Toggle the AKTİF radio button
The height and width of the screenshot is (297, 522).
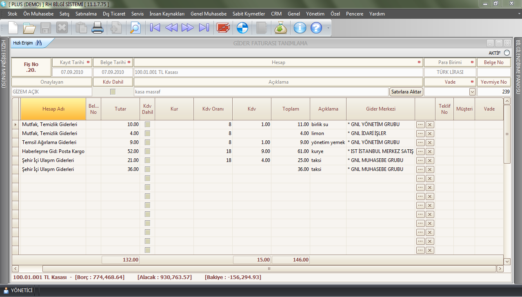pyautogui.click(x=507, y=53)
